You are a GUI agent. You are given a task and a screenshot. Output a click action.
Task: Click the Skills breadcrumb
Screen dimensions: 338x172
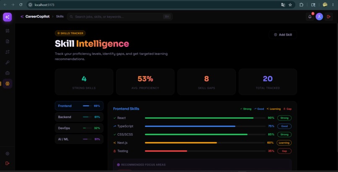[60, 17]
